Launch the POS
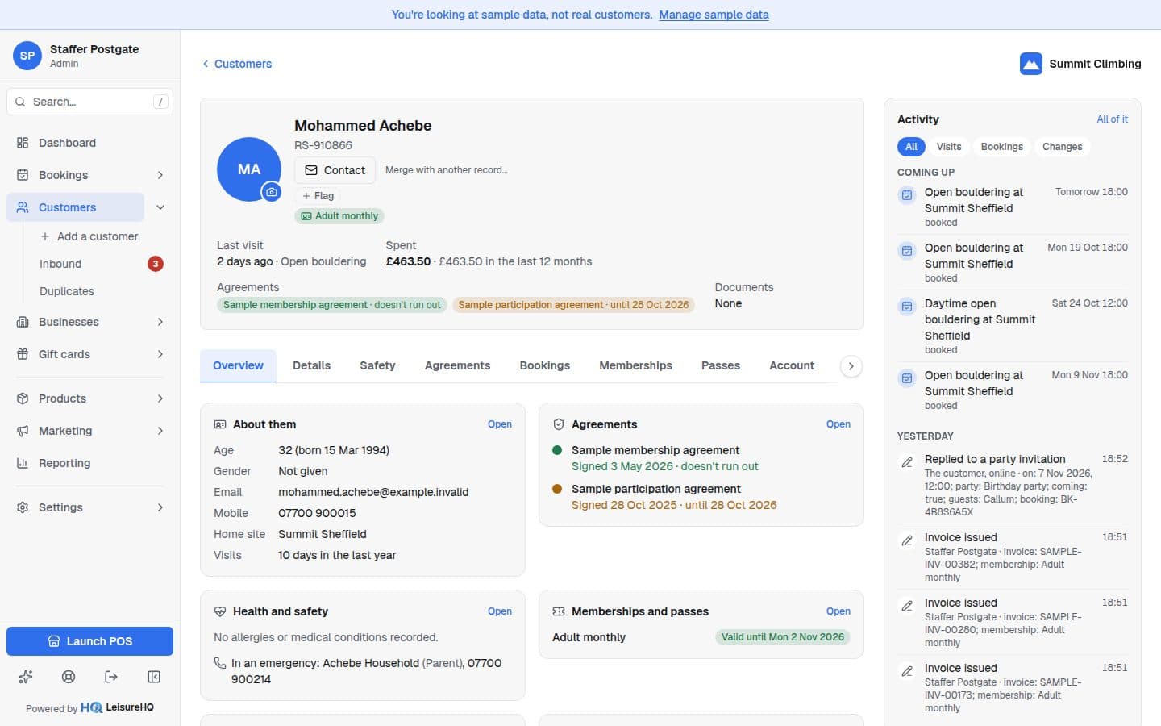 click(x=89, y=641)
